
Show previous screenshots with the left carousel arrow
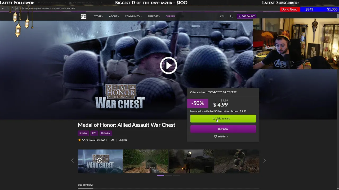(x=73, y=160)
